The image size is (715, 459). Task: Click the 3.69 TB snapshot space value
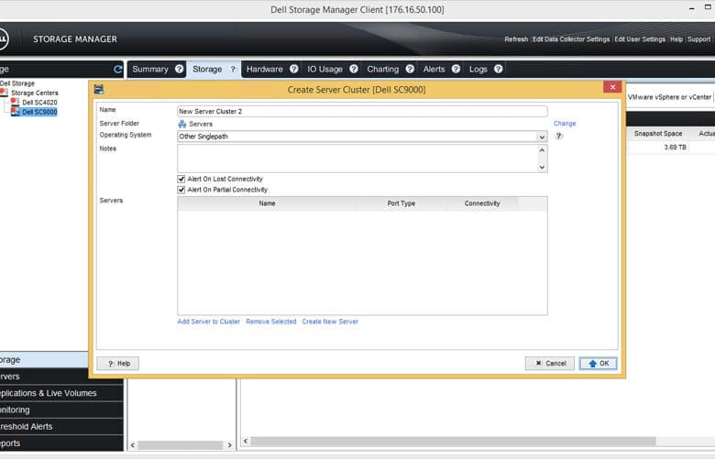point(675,148)
